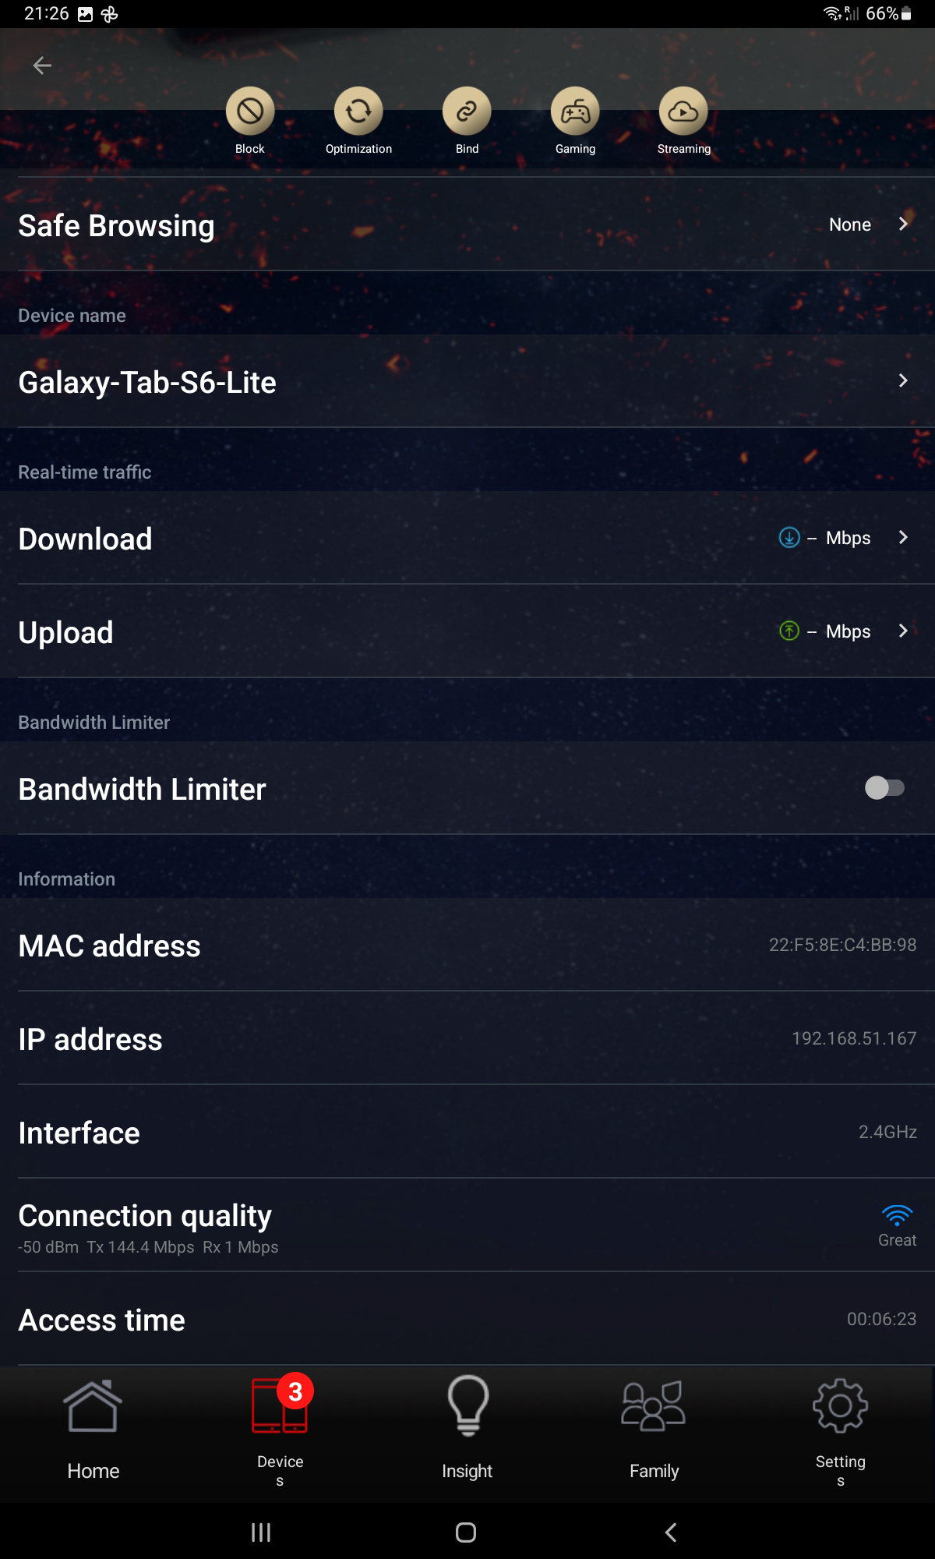The image size is (935, 1559).
Task: Expand Download traffic details chevron
Action: click(903, 538)
